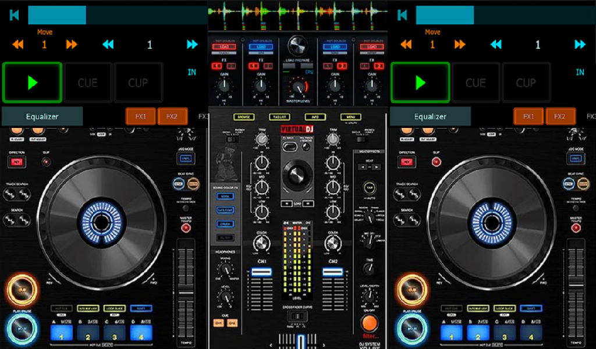Select the REV direction icon on left deck
Viewport: 596px width, 349px height.
click(x=16, y=161)
